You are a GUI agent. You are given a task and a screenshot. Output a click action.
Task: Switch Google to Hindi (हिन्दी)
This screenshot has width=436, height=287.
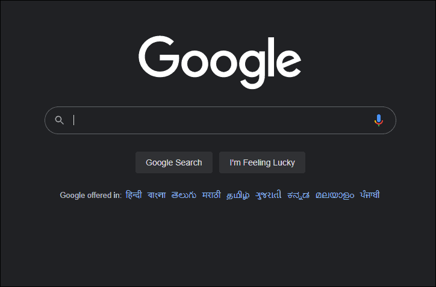(134, 195)
